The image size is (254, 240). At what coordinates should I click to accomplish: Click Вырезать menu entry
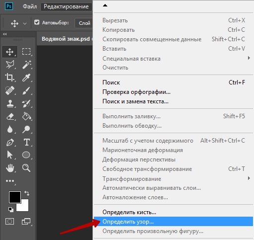[x=173, y=20]
